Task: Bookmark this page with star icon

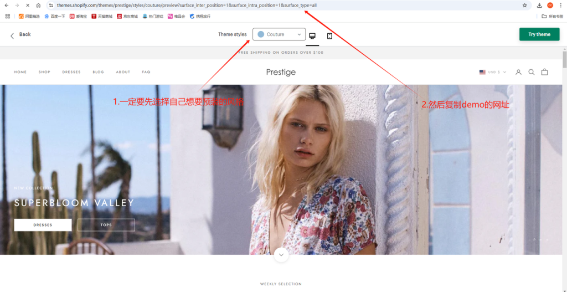Action: [524, 5]
